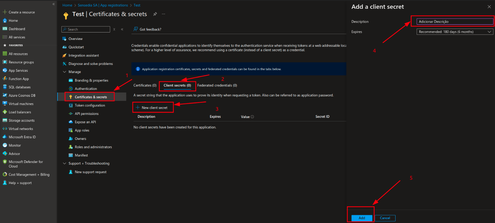Click the Microsoft Entra ID icon
This screenshot has height=223, width=495.
tap(5, 137)
